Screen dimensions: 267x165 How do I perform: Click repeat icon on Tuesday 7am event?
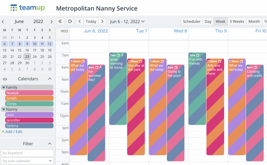pos(118,55)
